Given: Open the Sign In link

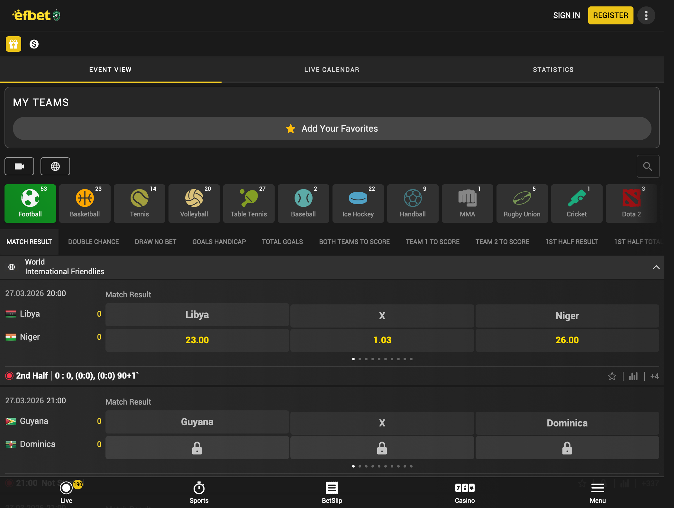Looking at the screenshot, I should tap(567, 15).
